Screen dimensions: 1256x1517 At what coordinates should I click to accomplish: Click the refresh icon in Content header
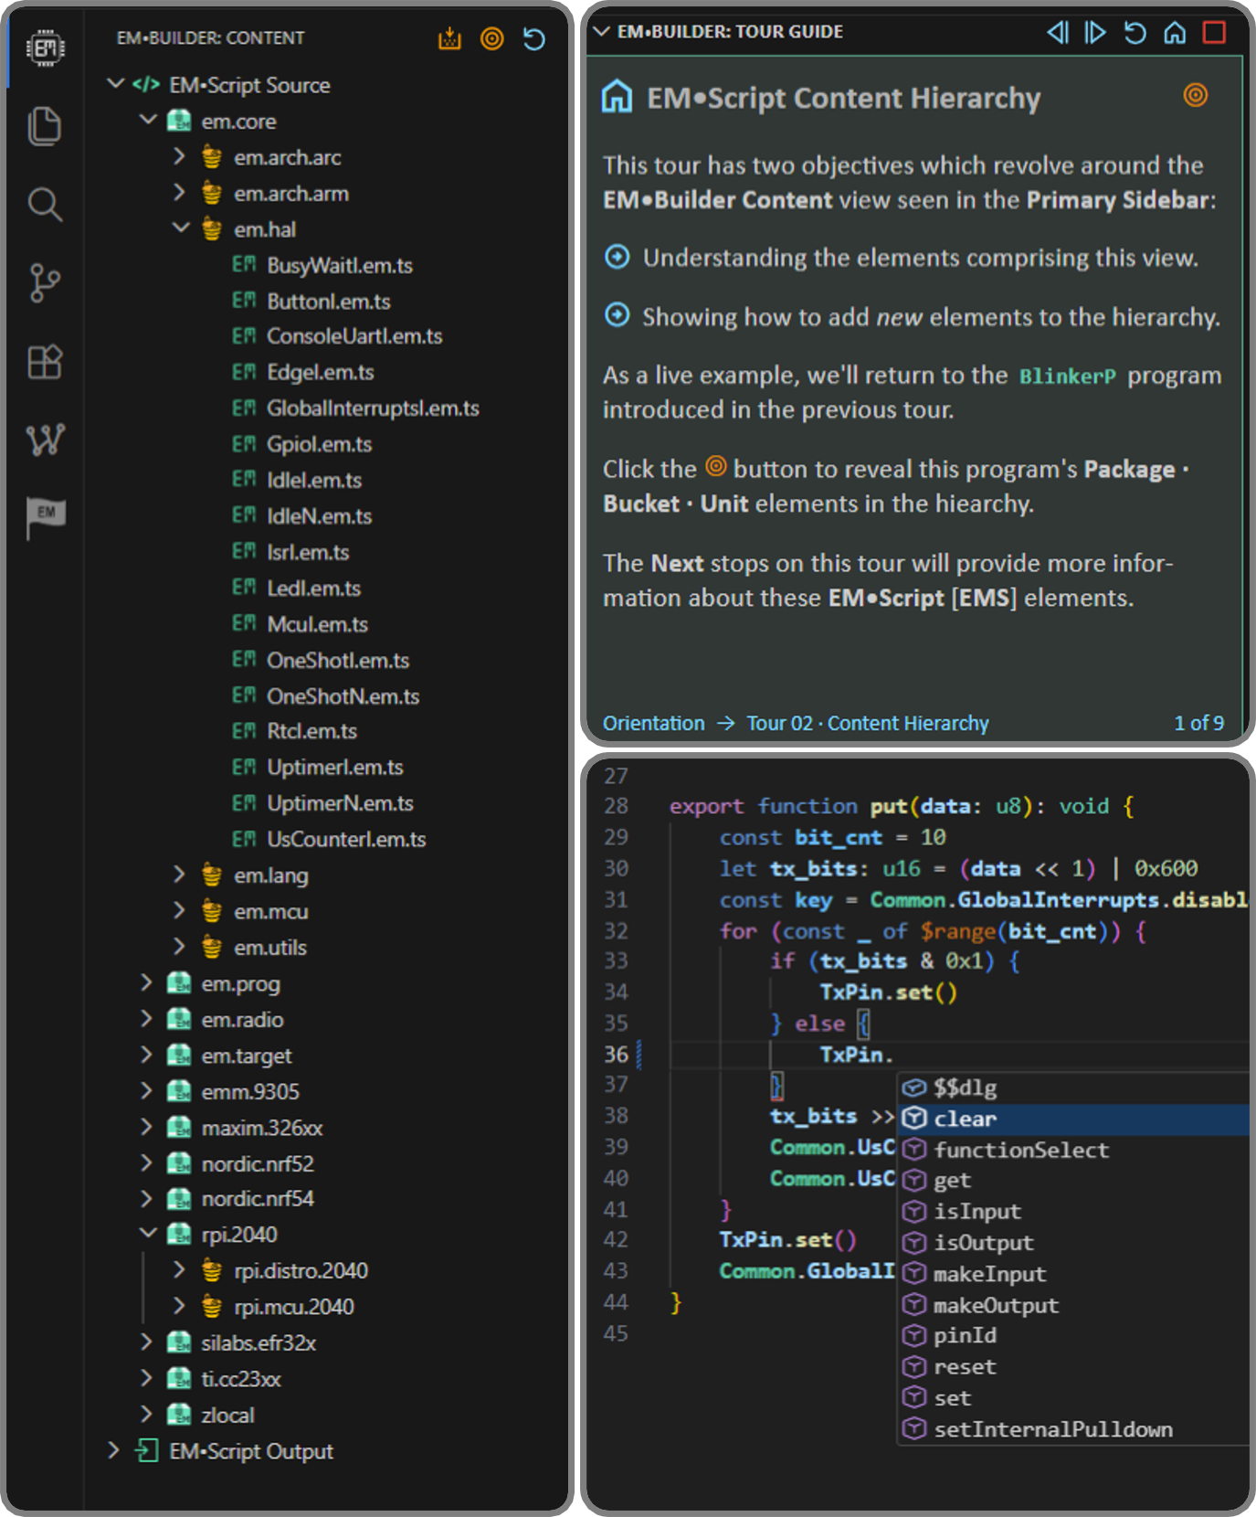coord(534,38)
